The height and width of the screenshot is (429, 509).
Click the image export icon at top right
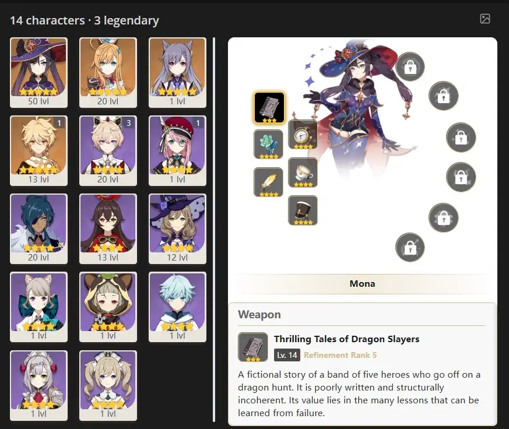click(x=485, y=19)
